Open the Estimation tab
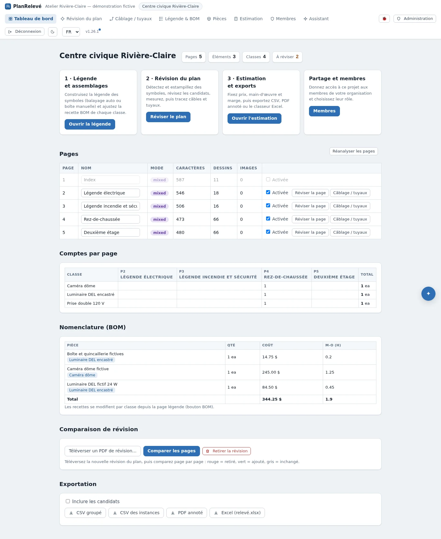Image resolution: width=441 pixels, height=539 pixels. coord(248,19)
